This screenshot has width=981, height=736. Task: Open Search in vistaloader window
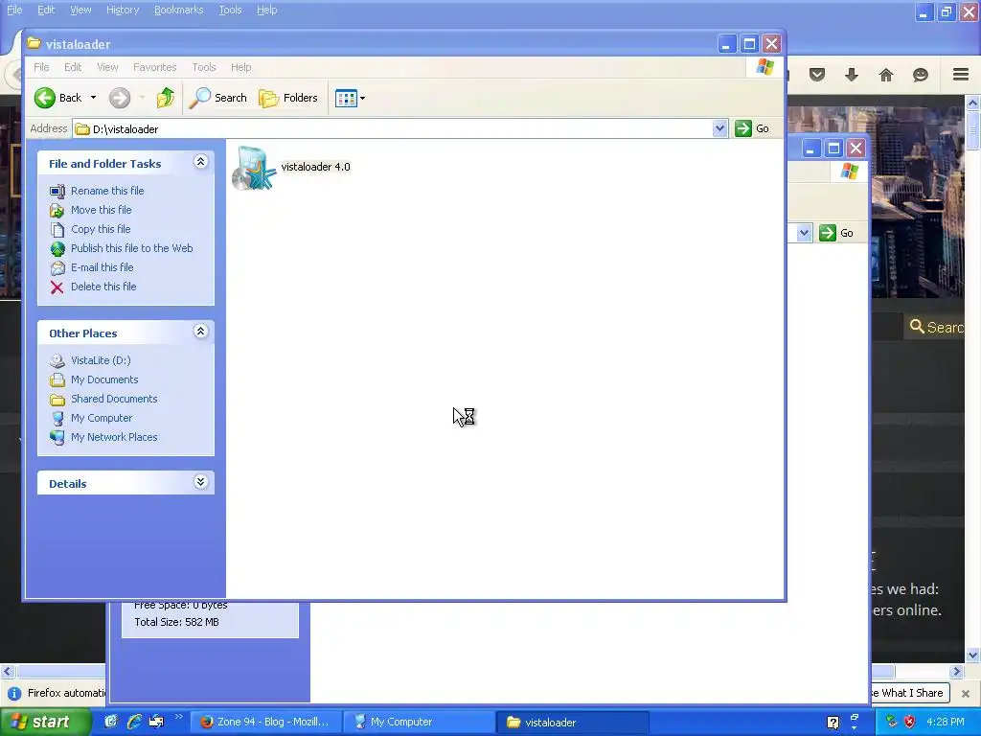tap(218, 98)
